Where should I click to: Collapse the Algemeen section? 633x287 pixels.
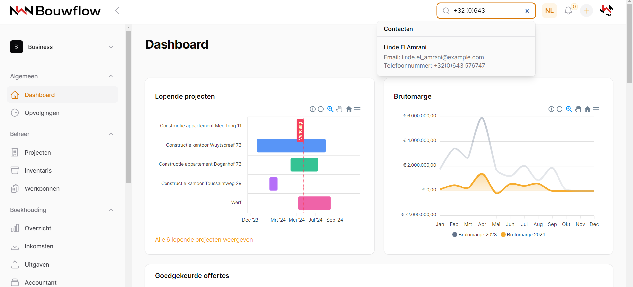click(111, 76)
